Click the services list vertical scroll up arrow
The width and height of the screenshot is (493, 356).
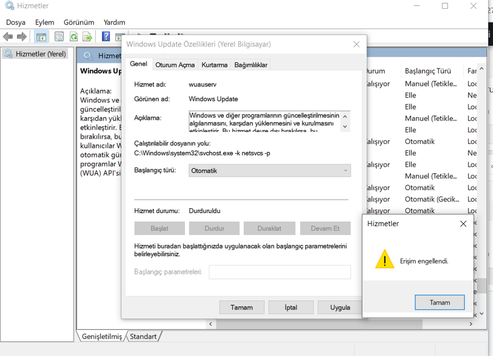[x=481, y=69]
